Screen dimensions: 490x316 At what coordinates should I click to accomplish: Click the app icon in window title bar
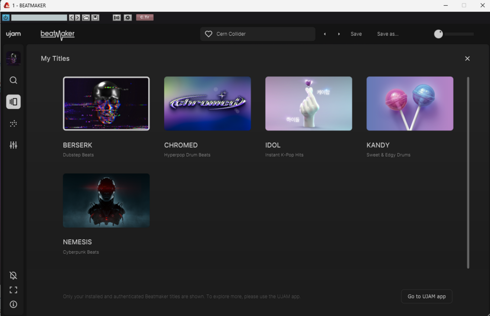point(7,5)
